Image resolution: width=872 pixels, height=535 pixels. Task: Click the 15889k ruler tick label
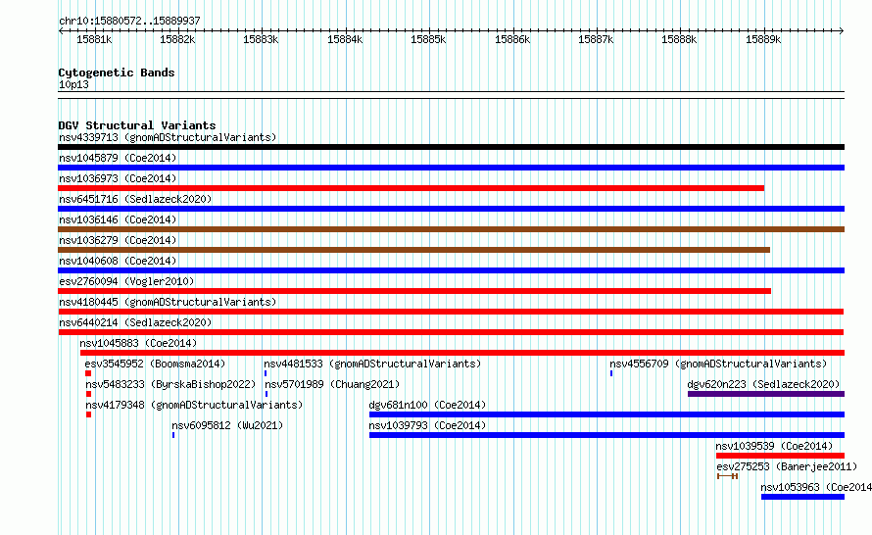pos(763,39)
